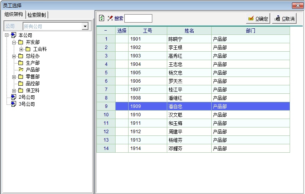Click the open folder icon for 产品部
Image resolution: width=305 pixels, height=194 pixels.
[x=21, y=70]
